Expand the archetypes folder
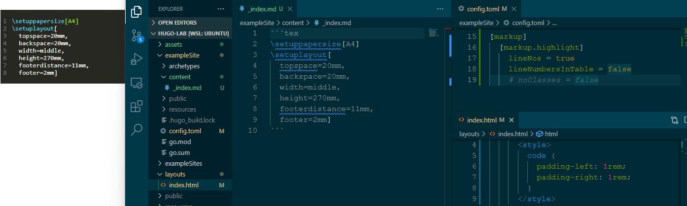Image resolution: width=687 pixels, height=206 pixels. [190, 66]
